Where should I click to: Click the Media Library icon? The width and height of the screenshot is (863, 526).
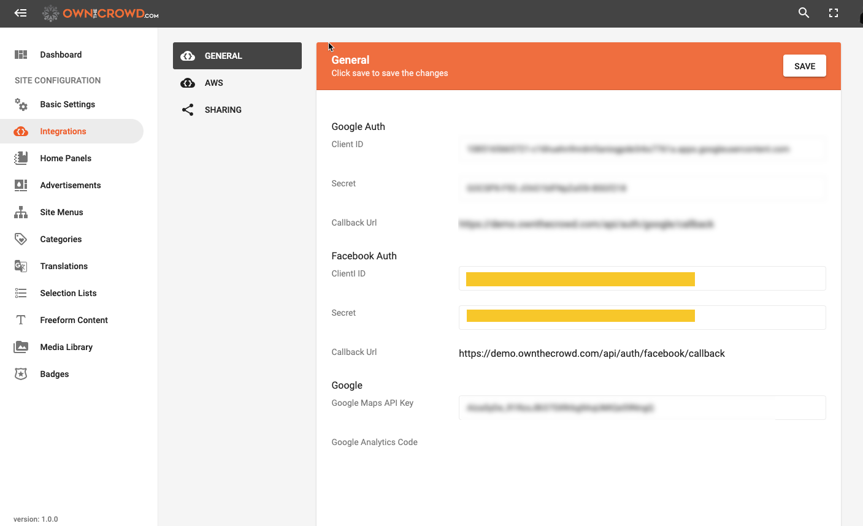[x=21, y=347]
